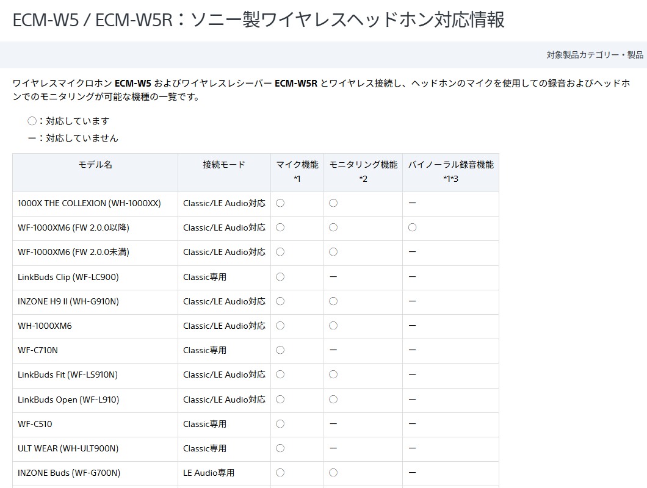Click connection mode of 1000X THE COLLEXION row

click(x=224, y=203)
